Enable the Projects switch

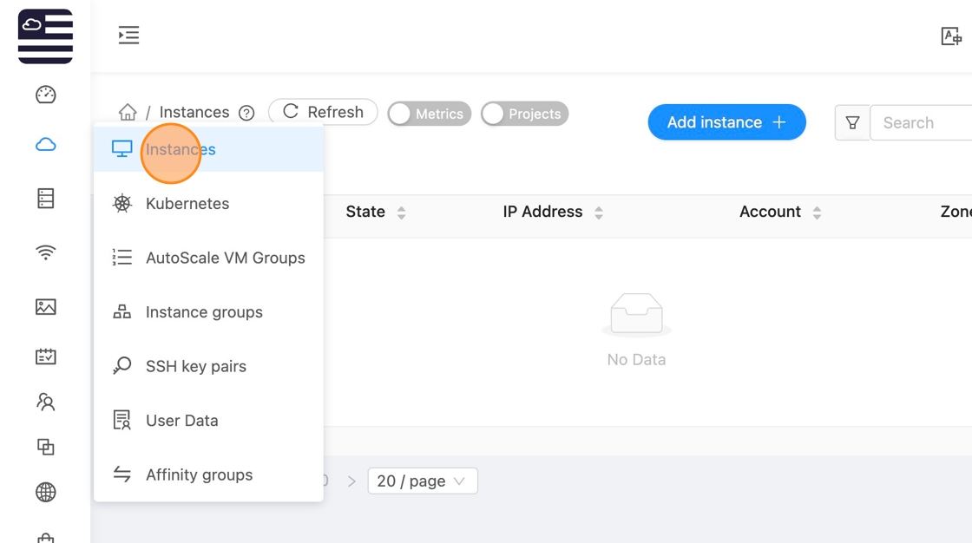[x=524, y=114]
